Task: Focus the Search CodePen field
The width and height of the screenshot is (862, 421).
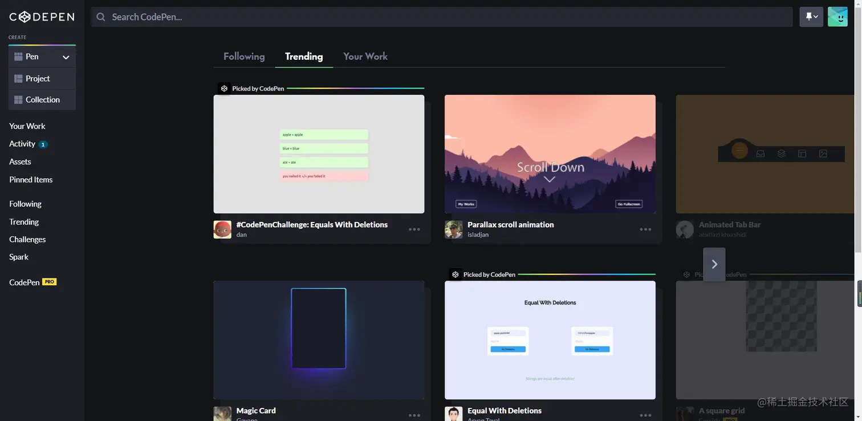Action: point(442,17)
